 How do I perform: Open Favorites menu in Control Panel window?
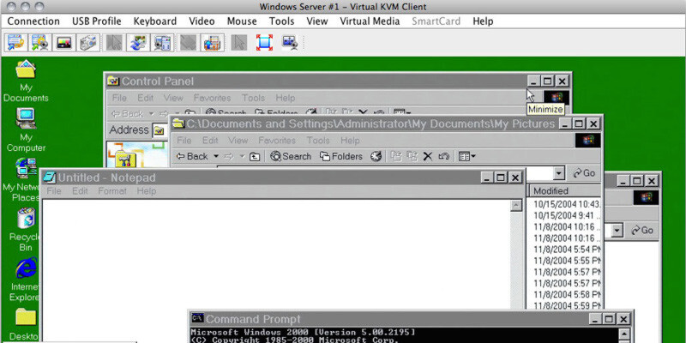pos(212,98)
